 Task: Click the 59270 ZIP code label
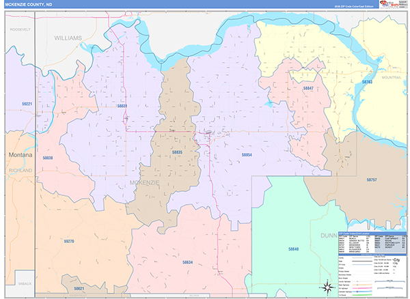(x=69, y=241)
